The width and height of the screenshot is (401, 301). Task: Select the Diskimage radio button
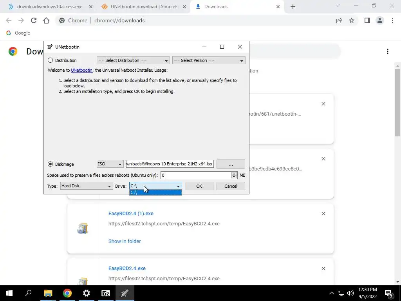pyautogui.click(x=51, y=164)
